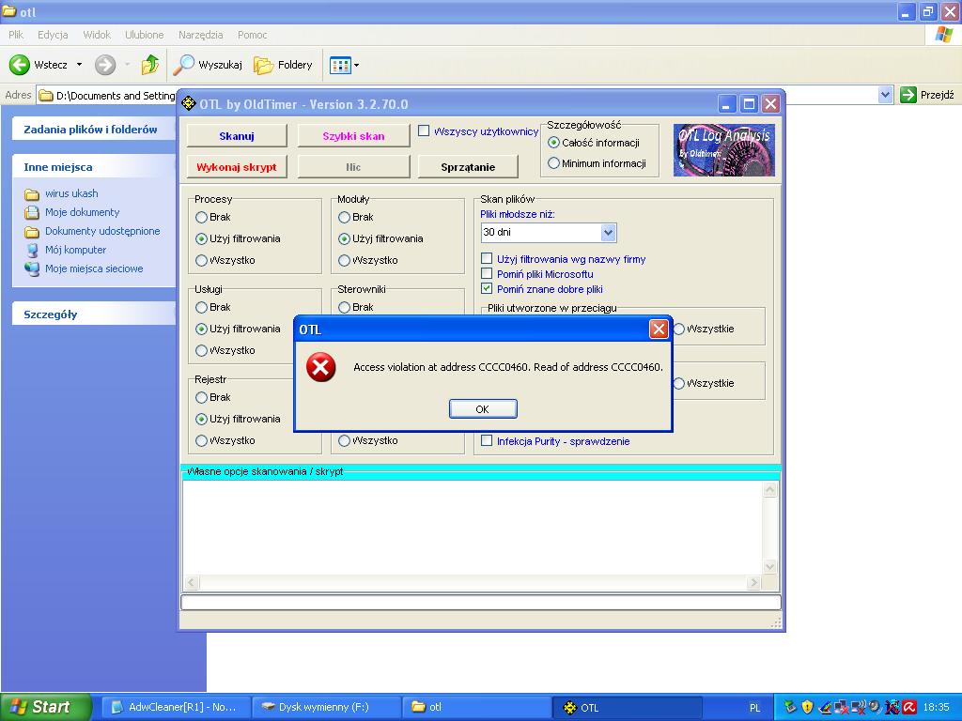Click the Folders toolbar icon
Viewport: 962px width, 721px height.
click(x=264, y=65)
